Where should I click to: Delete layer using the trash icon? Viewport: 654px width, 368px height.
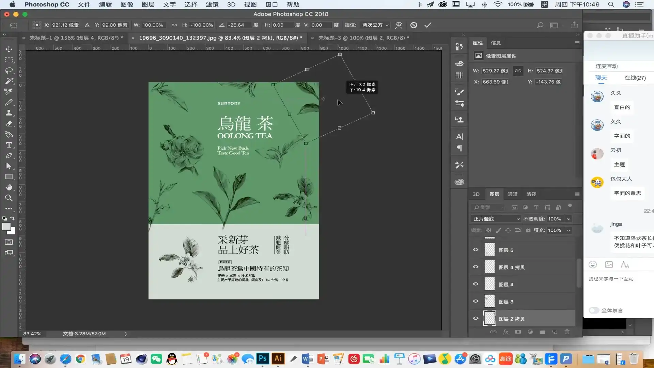567,332
